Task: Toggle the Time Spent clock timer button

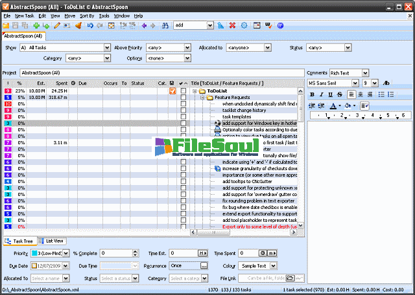Action: click(x=263, y=253)
